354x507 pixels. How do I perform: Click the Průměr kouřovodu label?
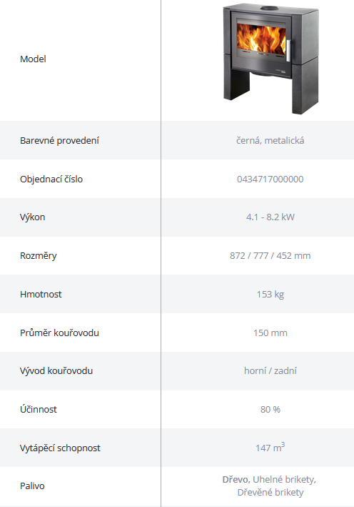point(59,333)
